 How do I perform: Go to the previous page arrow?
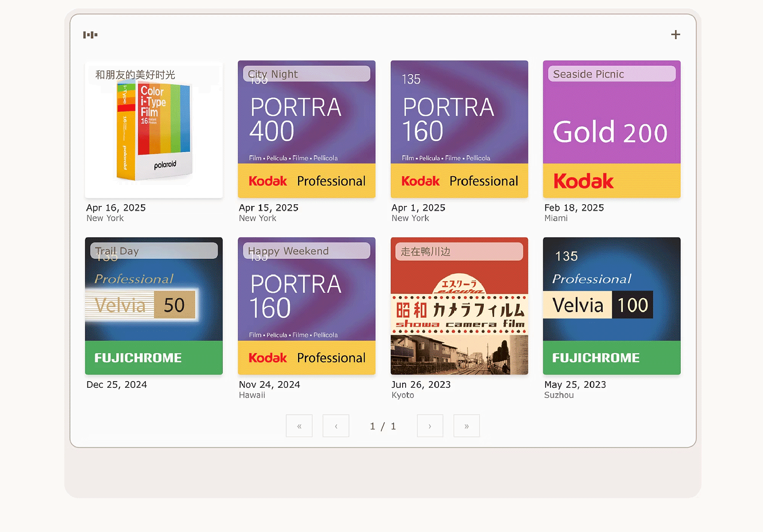click(336, 426)
